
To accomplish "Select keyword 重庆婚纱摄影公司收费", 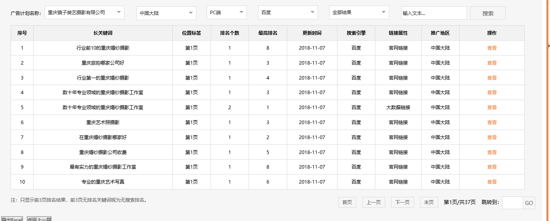I will pyautogui.click(x=103, y=152).
